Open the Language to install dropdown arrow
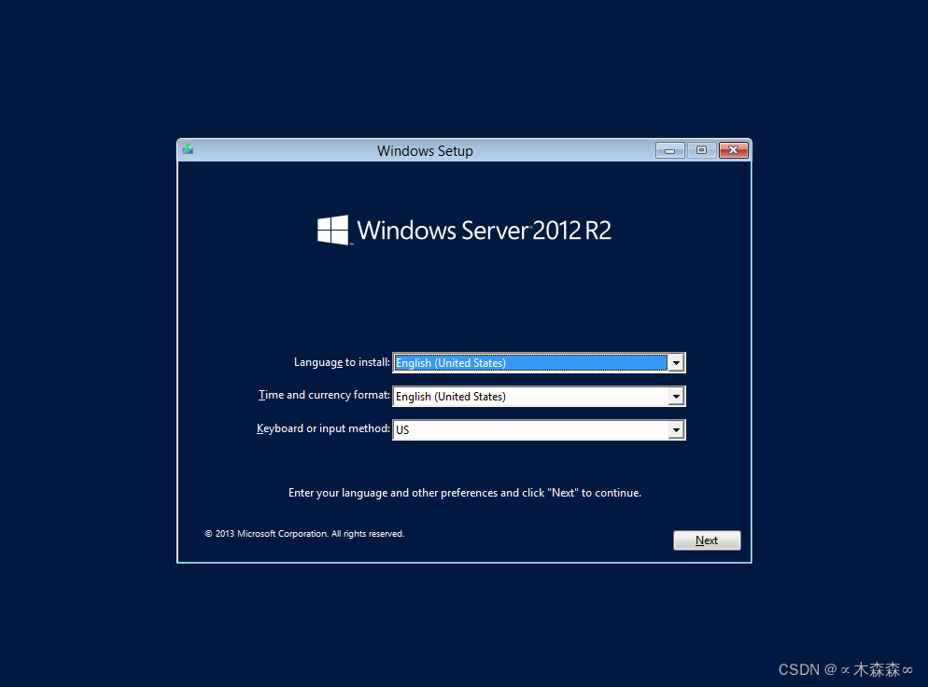 676,363
